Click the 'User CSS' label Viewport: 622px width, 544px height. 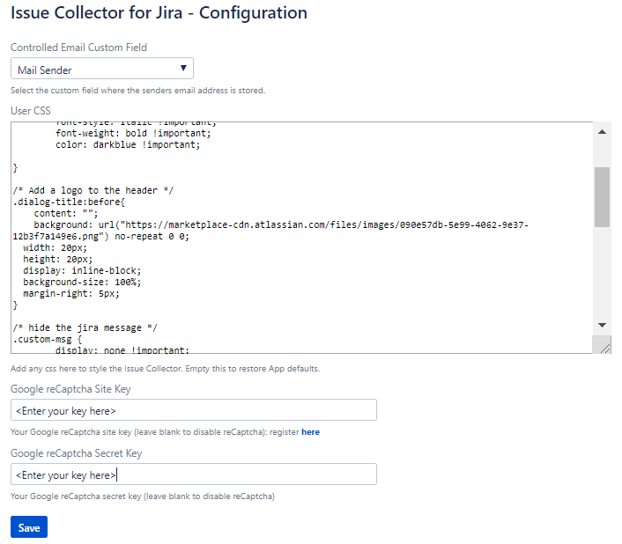point(31,111)
